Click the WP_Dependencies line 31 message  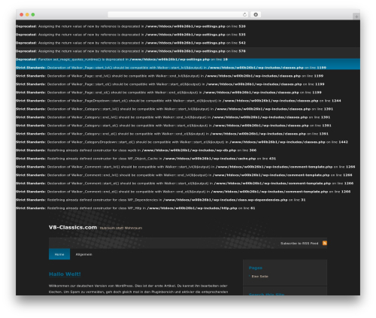160,200
